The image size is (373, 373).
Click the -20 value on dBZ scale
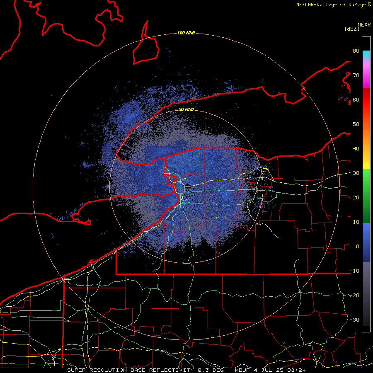(x=354, y=295)
